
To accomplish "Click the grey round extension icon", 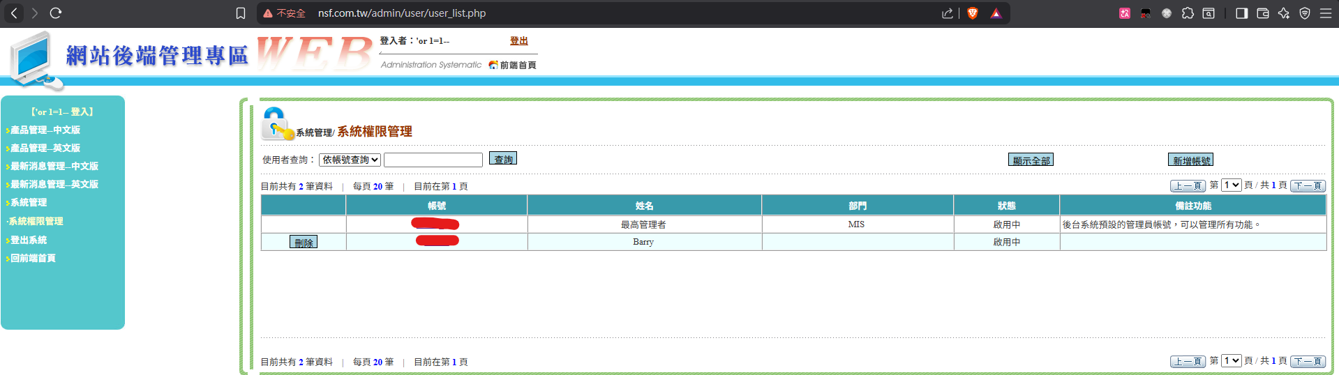I will click(x=1166, y=13).
